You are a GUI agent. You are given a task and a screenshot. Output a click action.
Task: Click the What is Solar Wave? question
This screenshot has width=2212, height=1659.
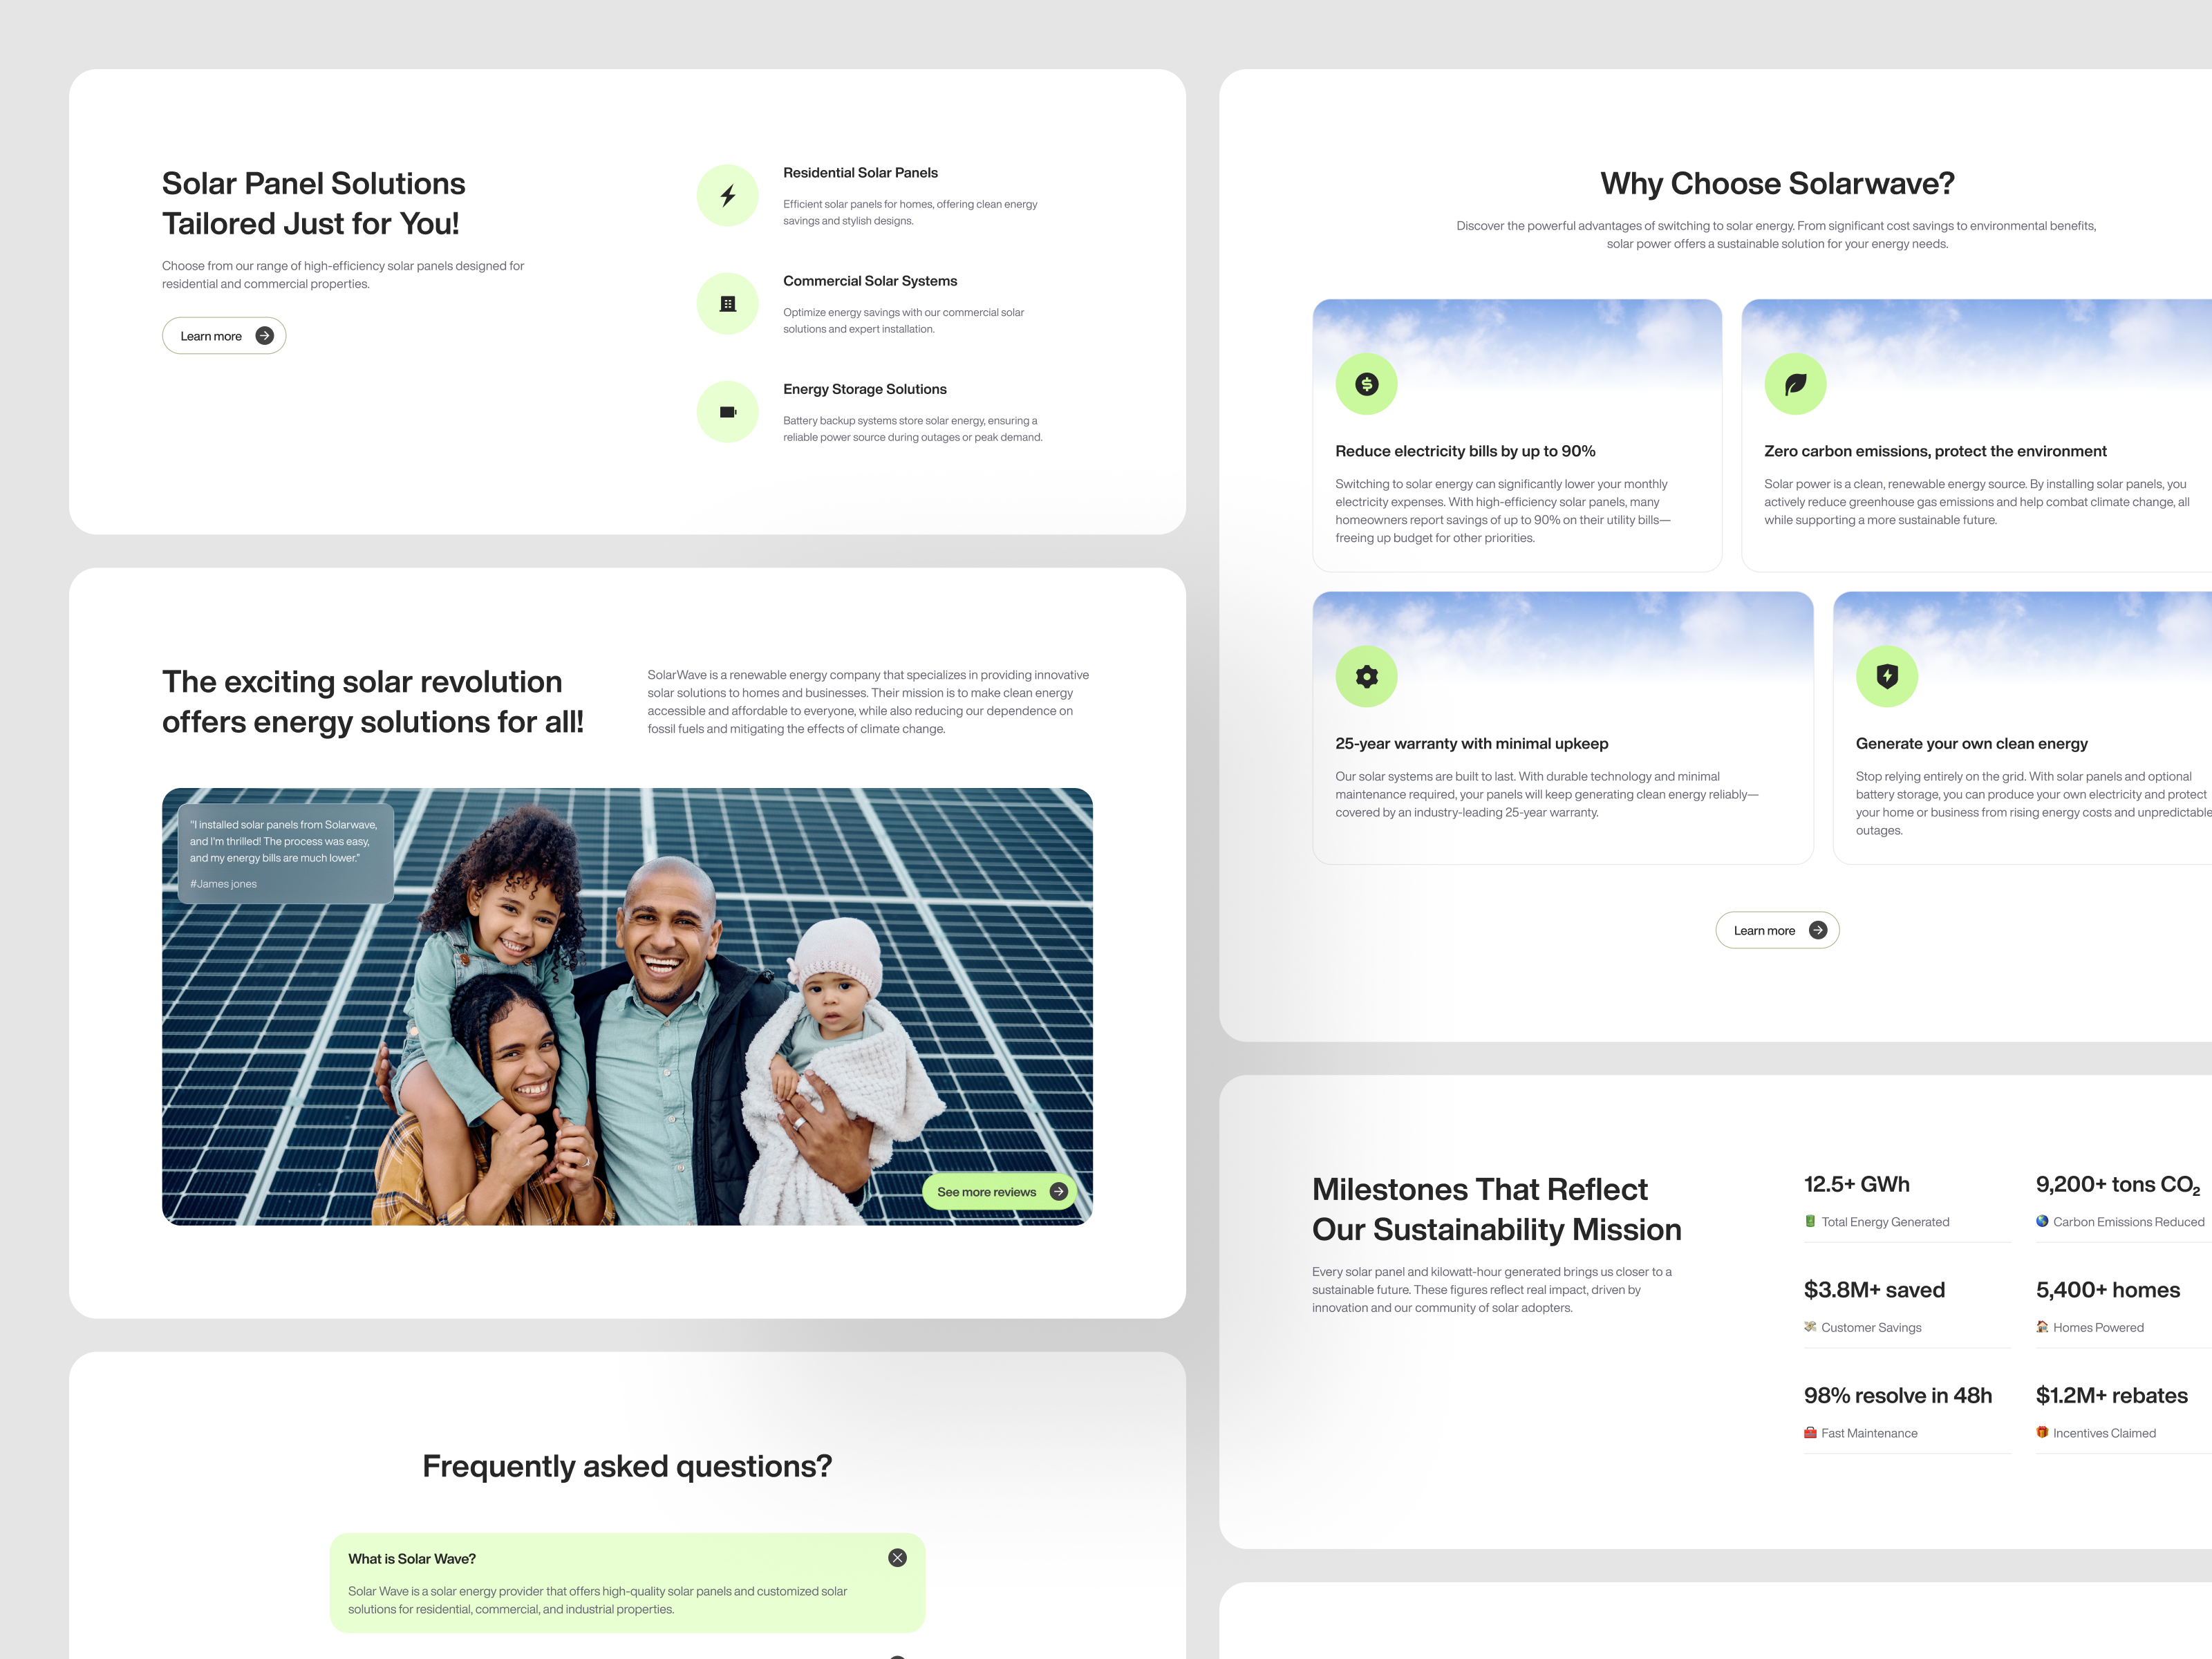click(x=412, y=1558)
